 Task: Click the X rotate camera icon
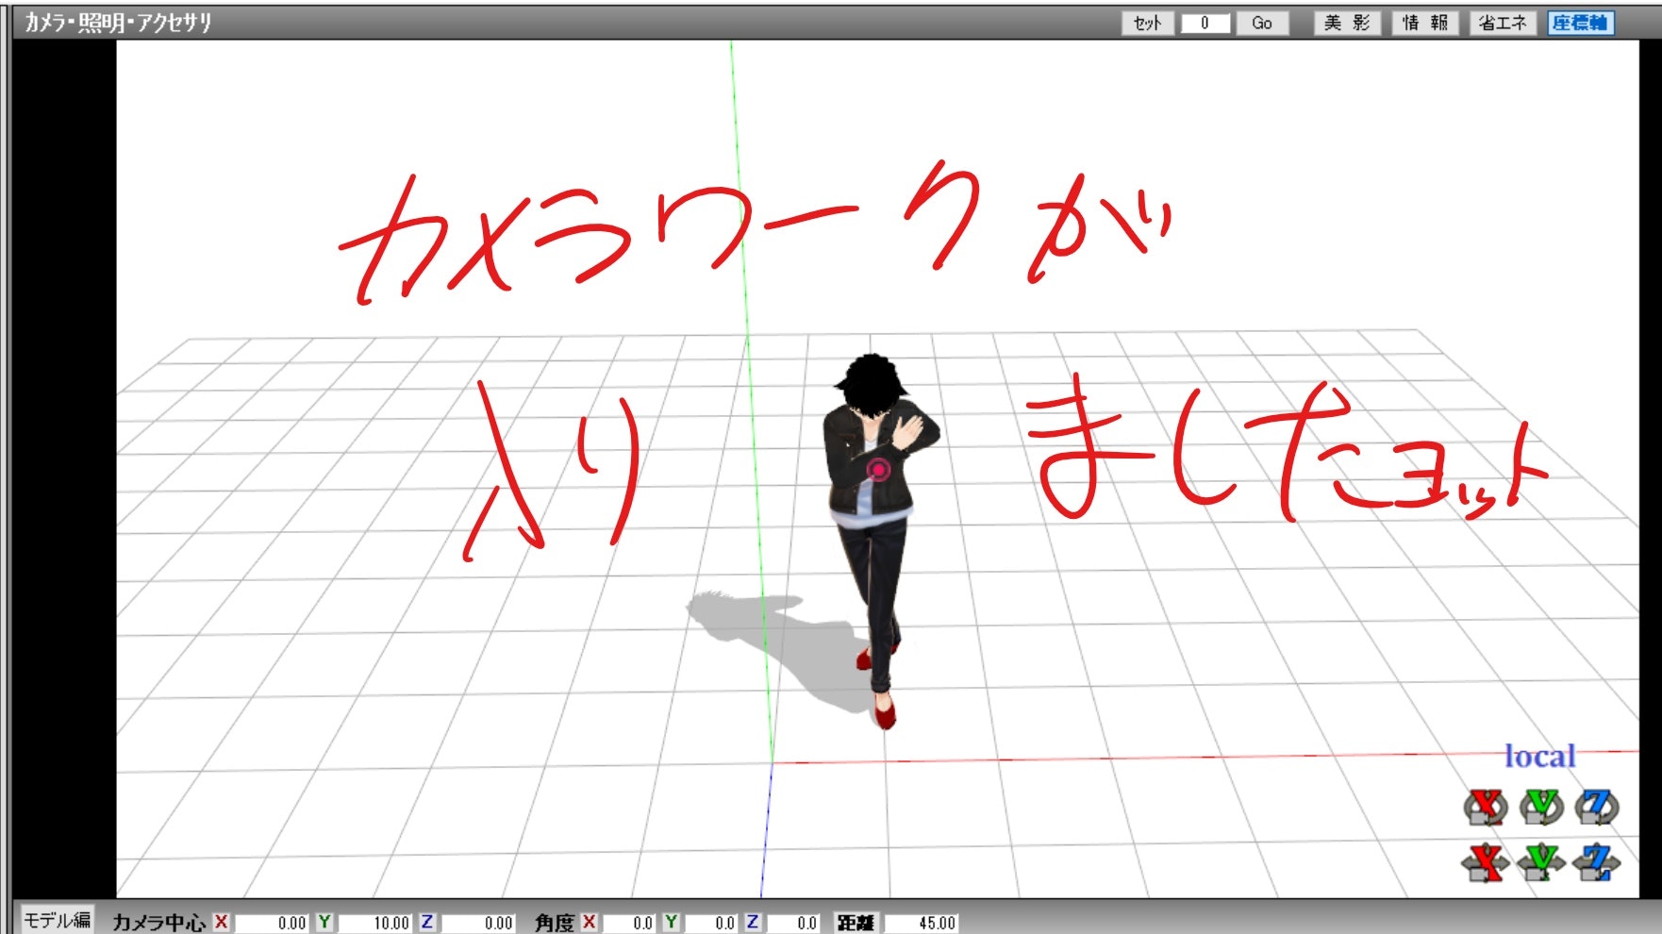point(1487,807)
